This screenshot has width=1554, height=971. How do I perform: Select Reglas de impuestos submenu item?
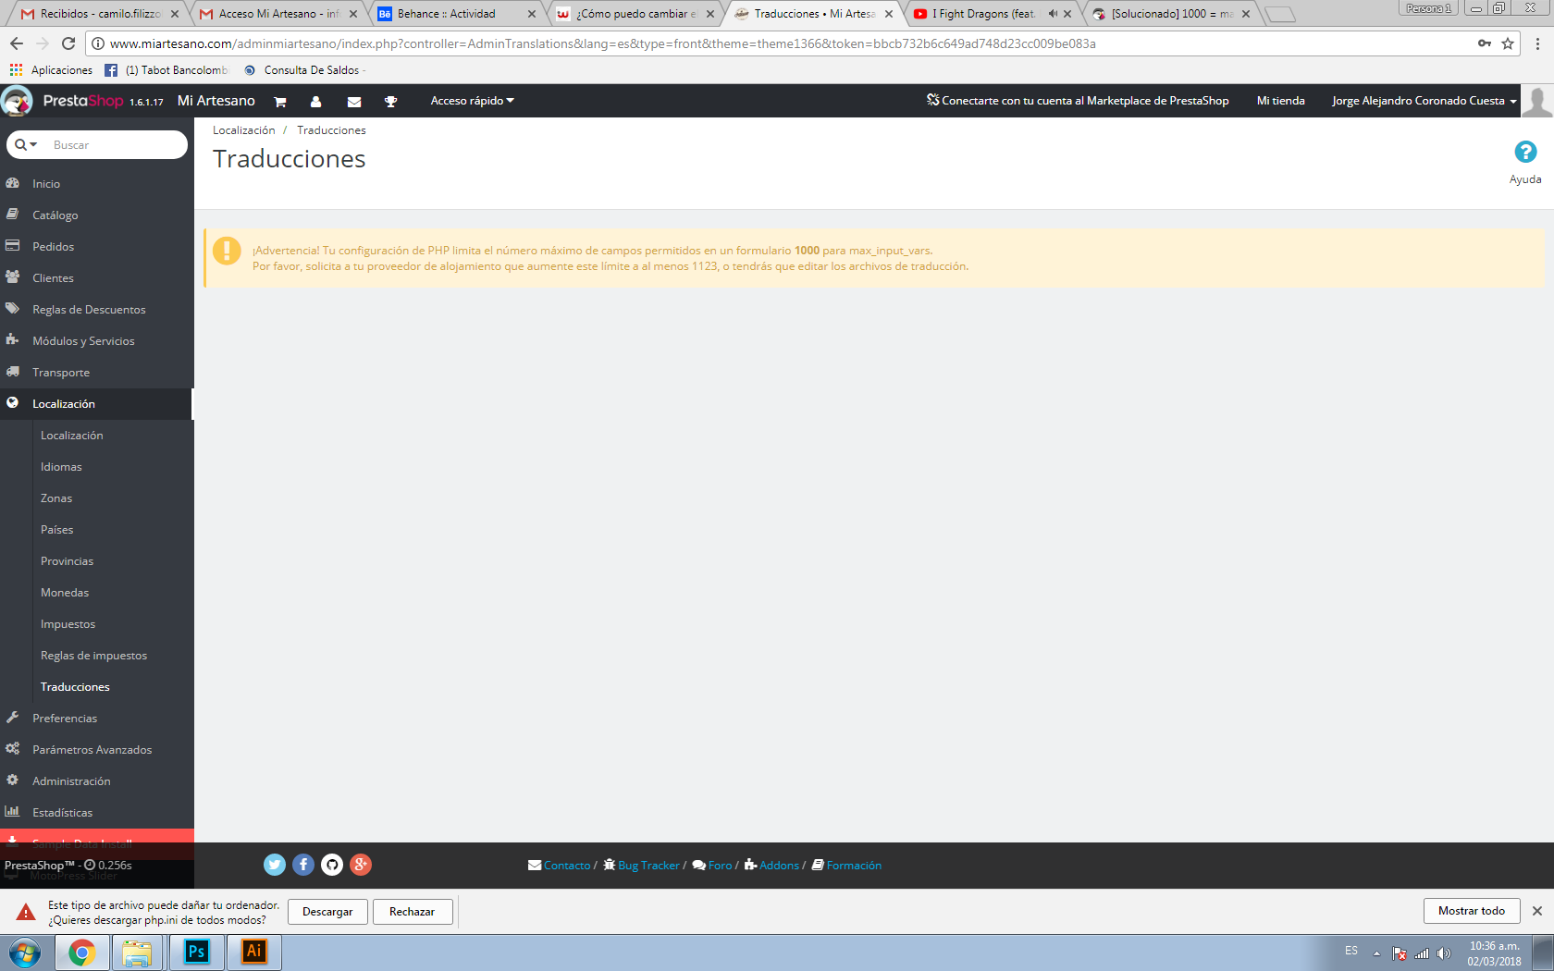coord(93,656)
